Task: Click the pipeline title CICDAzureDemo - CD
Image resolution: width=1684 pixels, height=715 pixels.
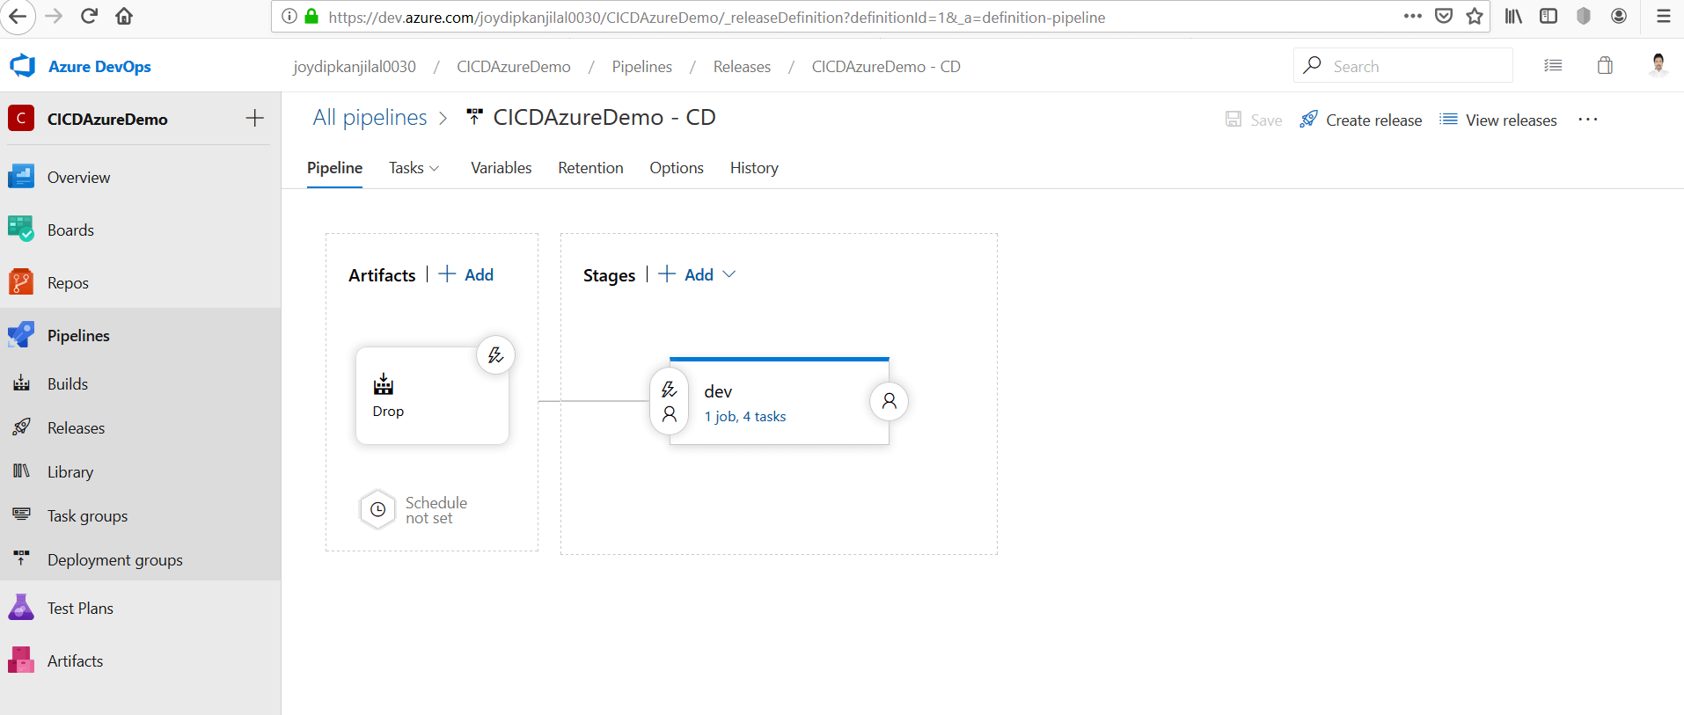Action: click(604, 117)
